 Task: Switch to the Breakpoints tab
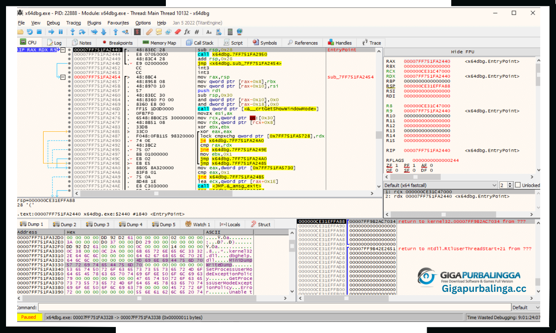(117, 43)
